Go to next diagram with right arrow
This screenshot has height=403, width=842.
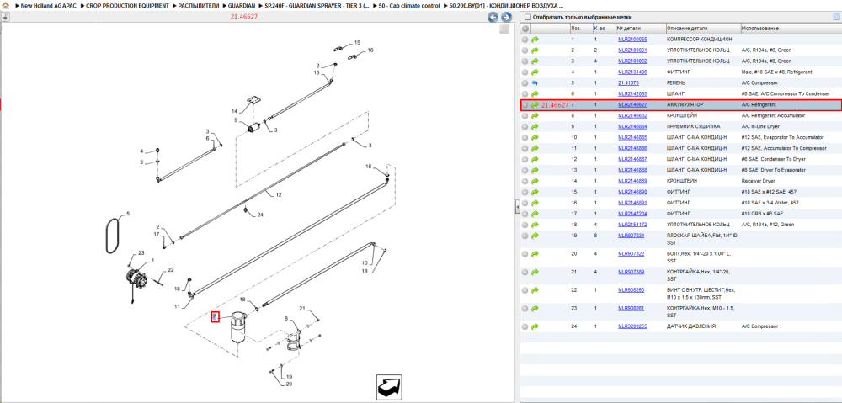(505, 17)
